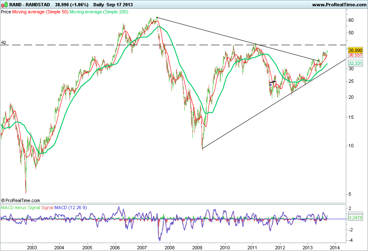The height and width of the screenshot is (251, 368).
Task: Click the 2009 year label on time axis
Action: [x=197, y=248]
